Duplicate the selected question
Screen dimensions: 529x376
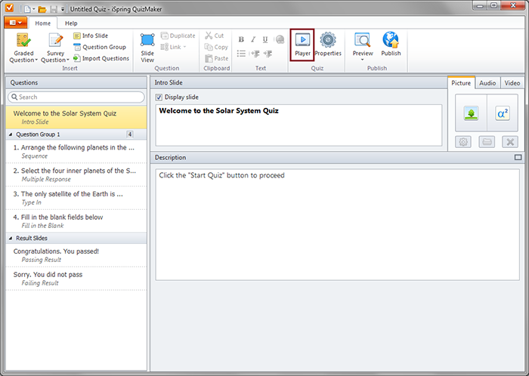pos(178,35)
